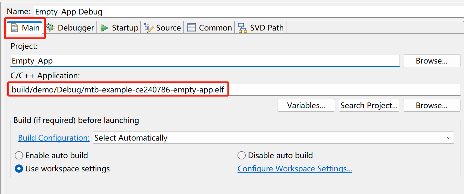Click the 'Project:' label
Viewport: 464px width, 194px height.
pos(24,46)
